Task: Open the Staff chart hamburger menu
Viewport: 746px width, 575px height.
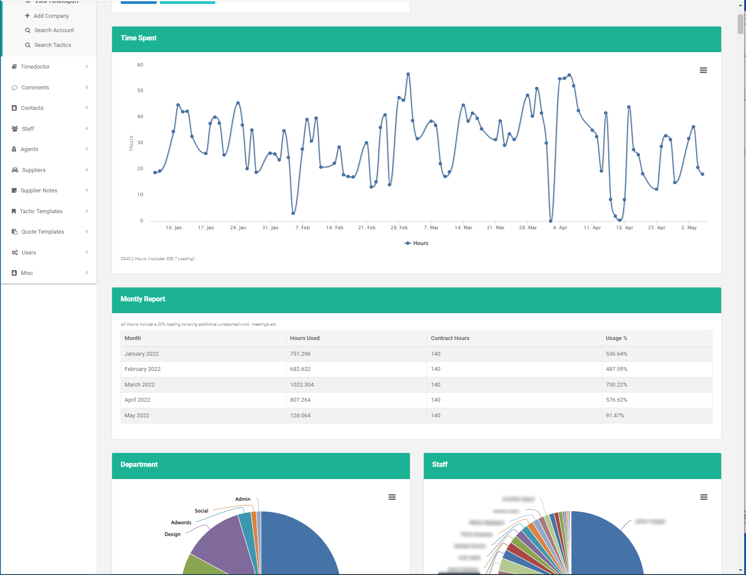Action: click(x=704, y=497)
